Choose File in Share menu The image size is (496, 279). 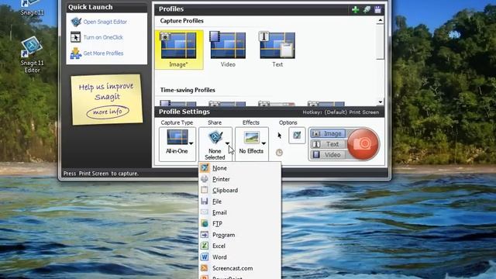coord(239,201)
